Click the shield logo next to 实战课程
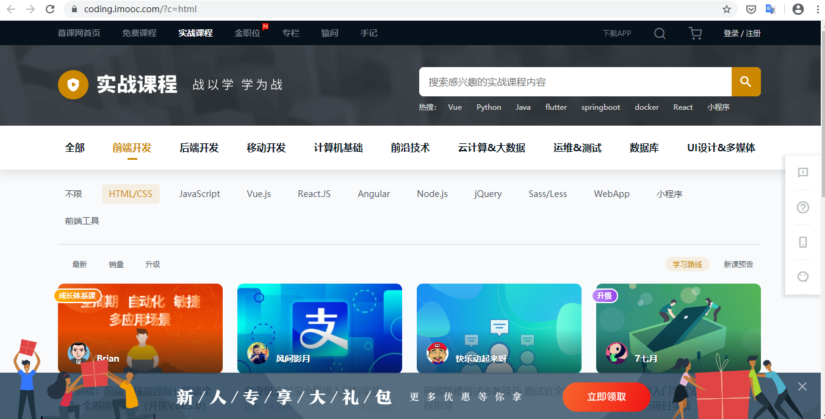 pyautogui.click(x=73, y=84)
